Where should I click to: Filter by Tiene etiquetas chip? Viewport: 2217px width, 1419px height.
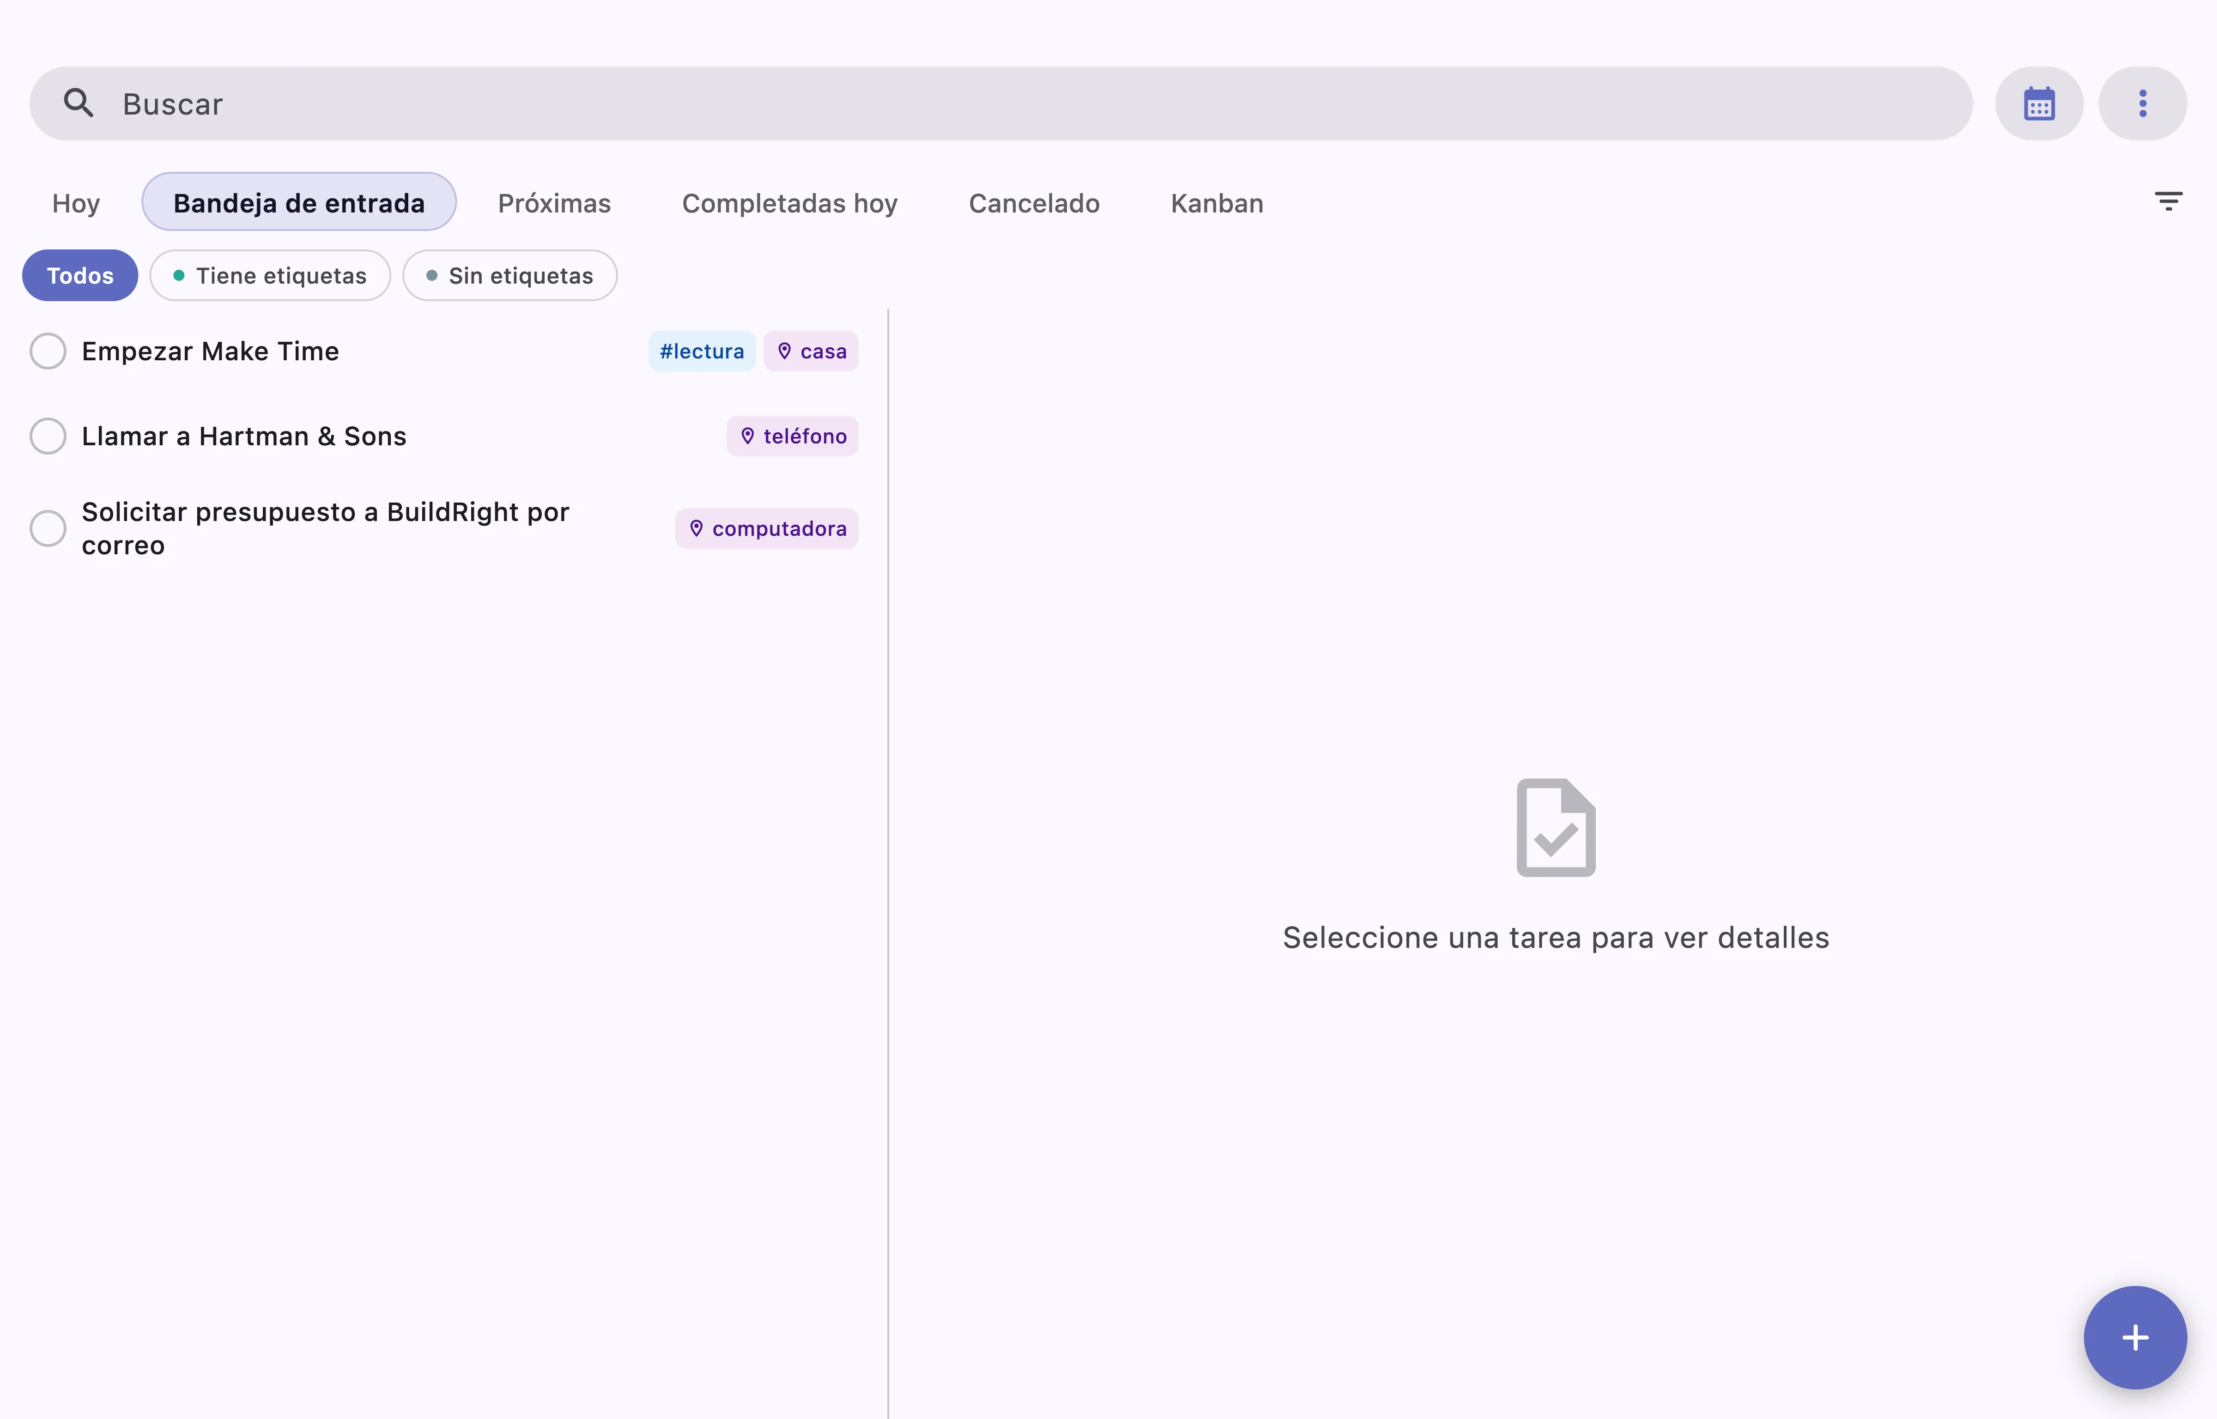click(270, 275)
